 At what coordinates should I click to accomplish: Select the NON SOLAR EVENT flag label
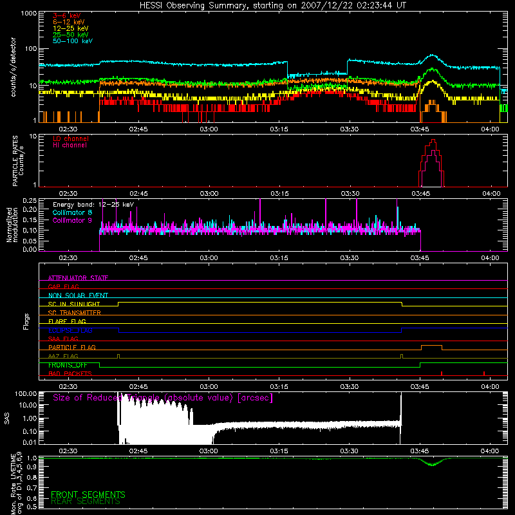tap(78, 295)
